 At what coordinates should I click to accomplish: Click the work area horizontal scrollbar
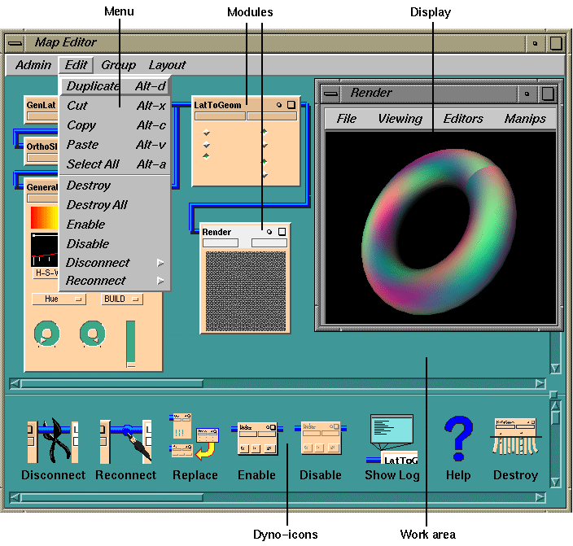277,383
